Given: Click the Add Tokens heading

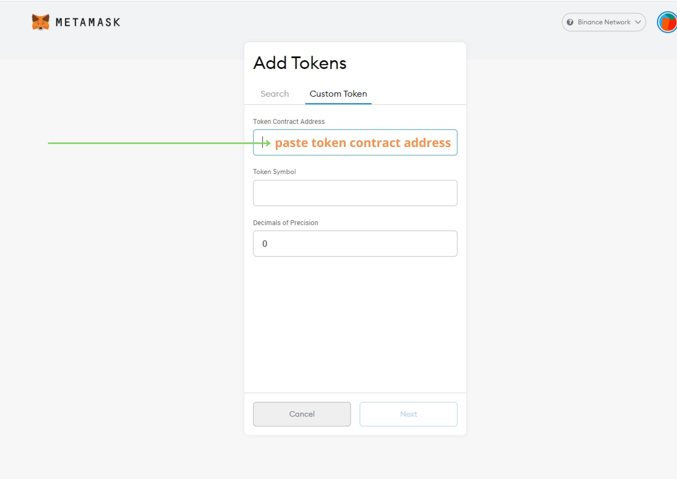Looking at the screenshot, I should point(300,63).
